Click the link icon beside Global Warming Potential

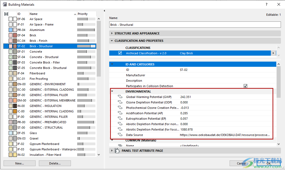click(x=120, y=97)
